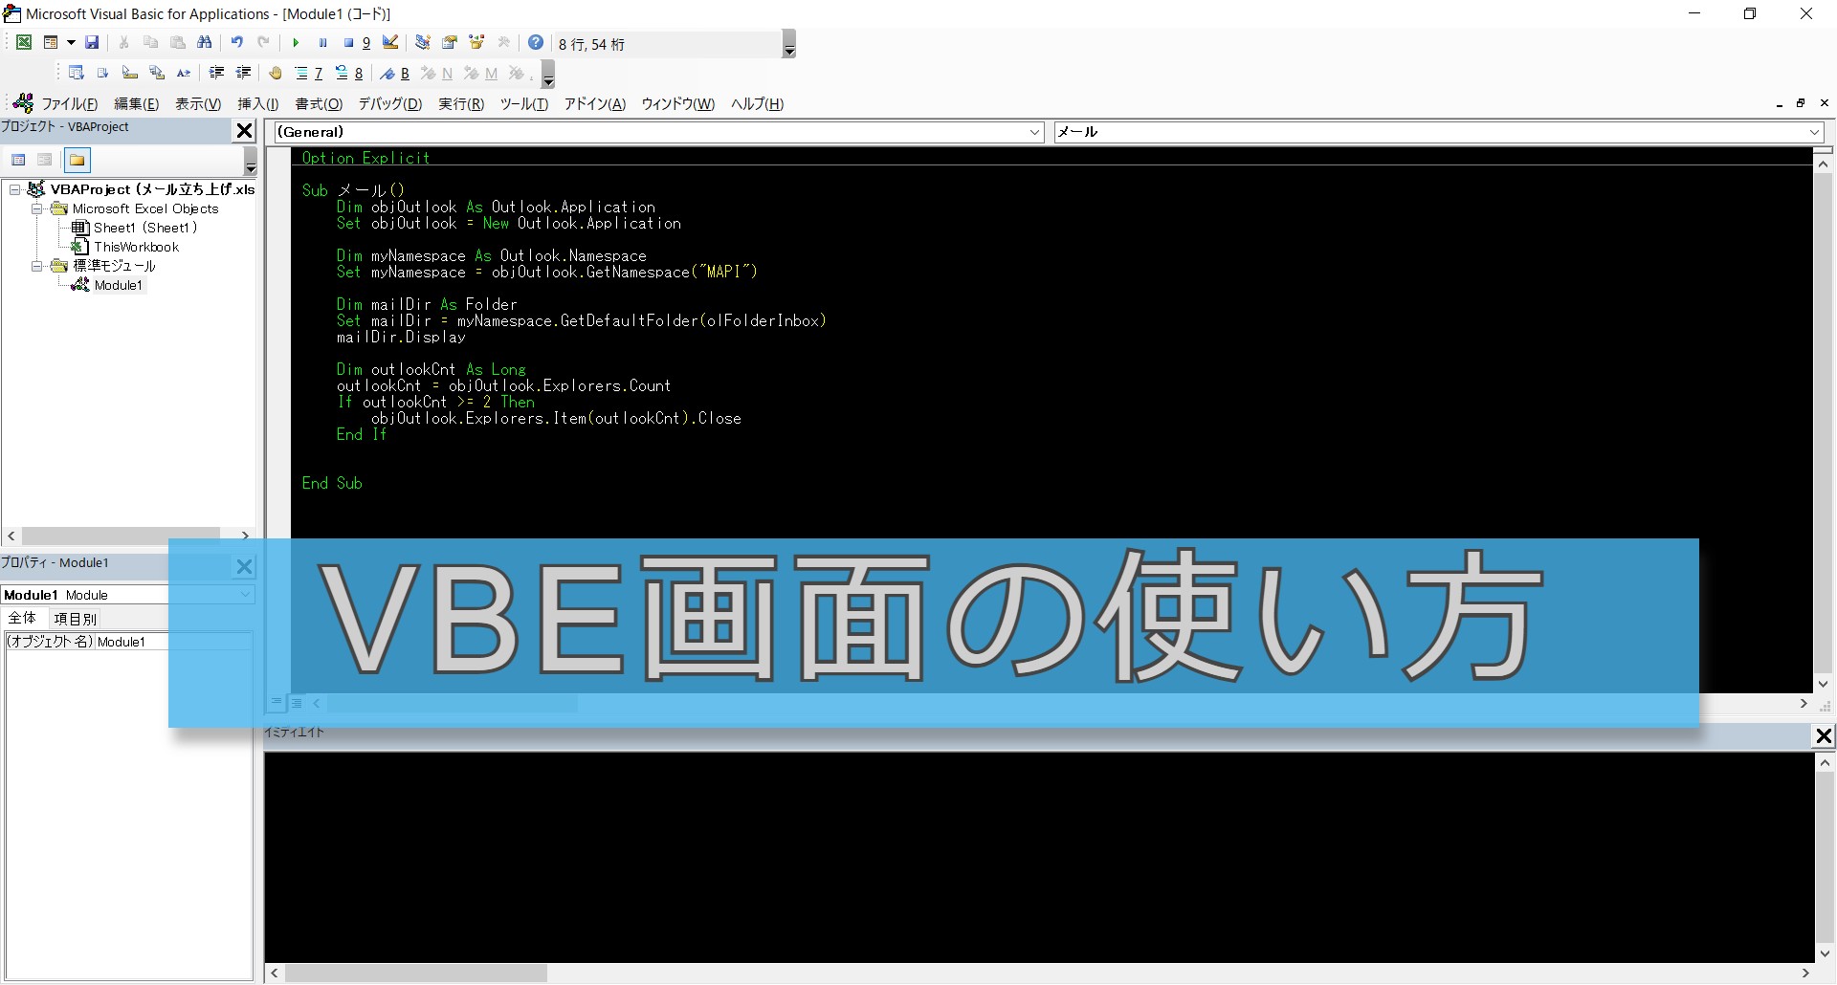Click the Cut scissors icon
Screen dimensions: 1837x985
pyautogui.click(x=123, y=43)
